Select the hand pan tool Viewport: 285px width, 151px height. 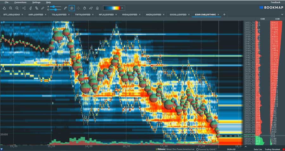pos(4,8)
